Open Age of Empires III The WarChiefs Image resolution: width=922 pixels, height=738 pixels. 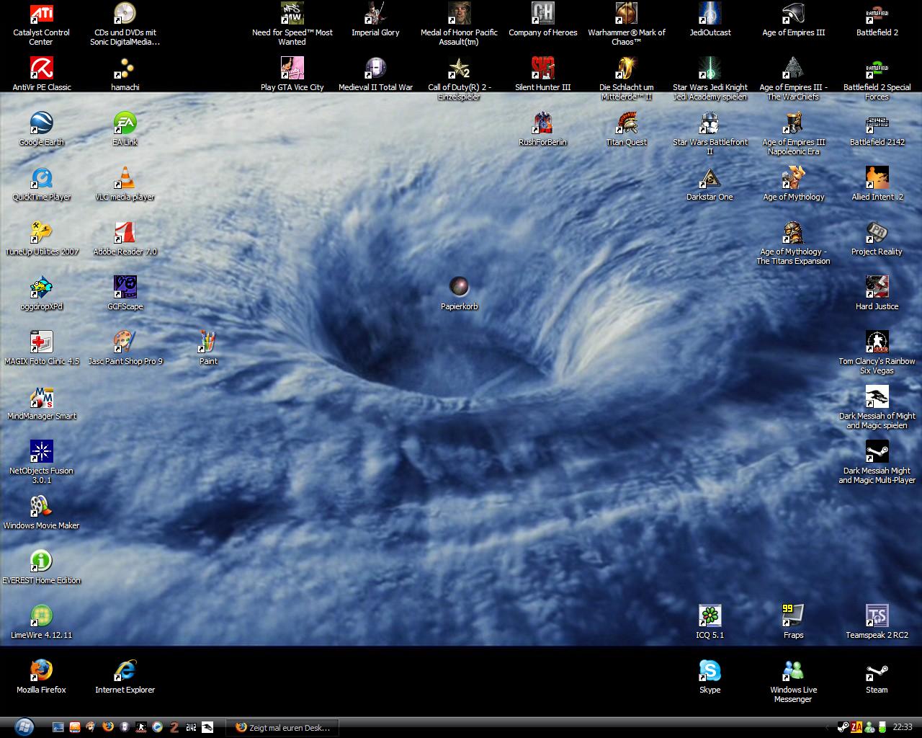tap(793, 68)
